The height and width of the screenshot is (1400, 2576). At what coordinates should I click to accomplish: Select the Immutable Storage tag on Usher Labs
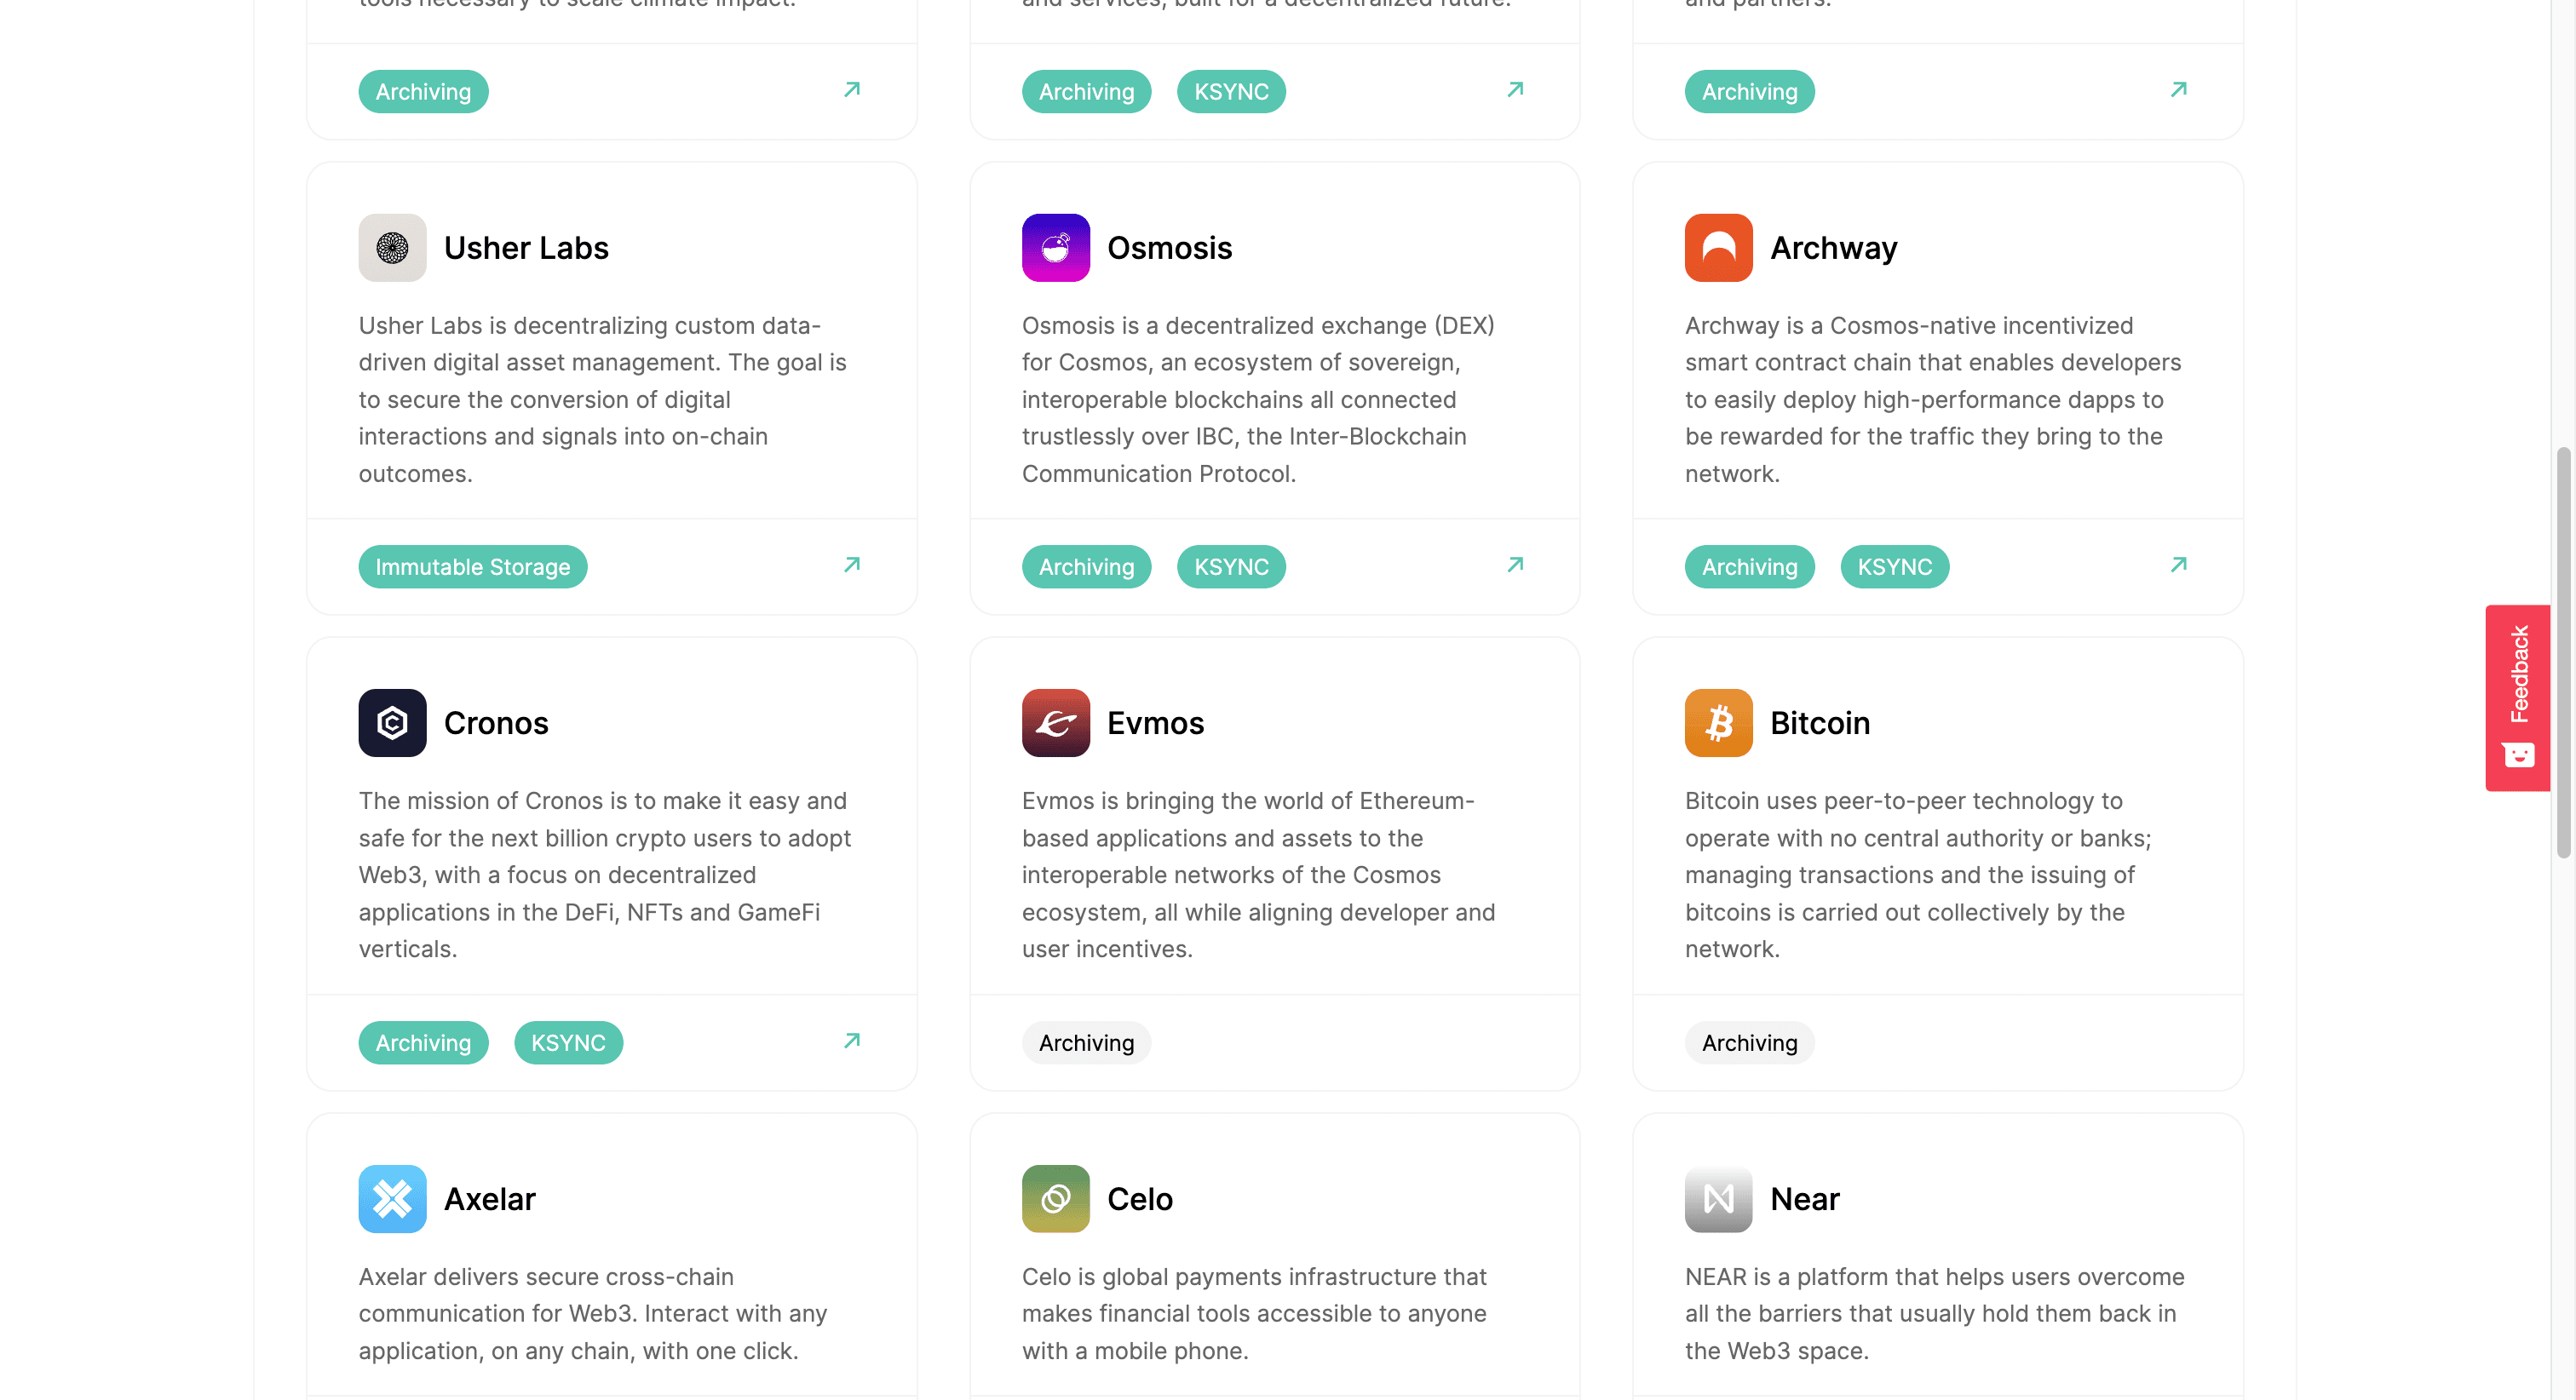[x=473, y=567]
